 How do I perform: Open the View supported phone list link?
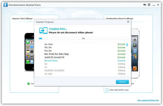click(148, 100)
